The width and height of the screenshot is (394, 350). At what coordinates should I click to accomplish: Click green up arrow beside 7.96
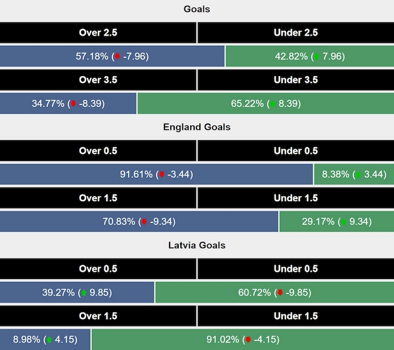[317, 57]
